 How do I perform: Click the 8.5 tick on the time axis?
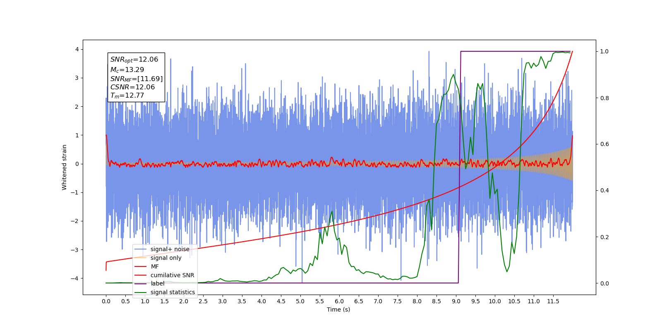tap(437, 301)
